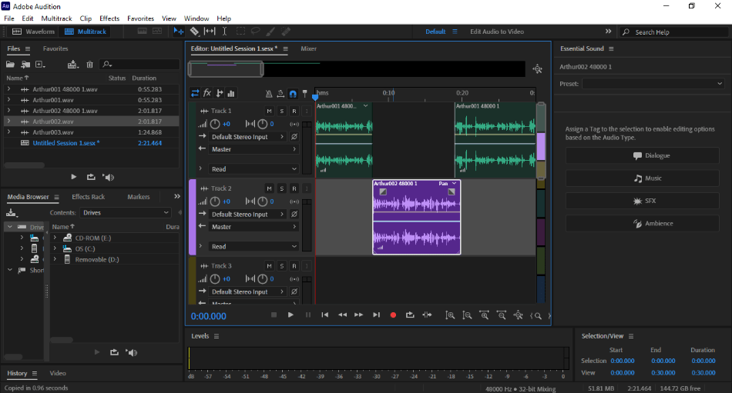Select the Razor tool
This screenshot has width=732, height=393.
(x=194, y=32)
